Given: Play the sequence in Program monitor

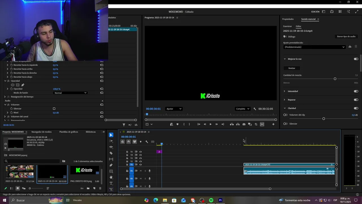Looking at the screenshot, I should click(210, 124).
